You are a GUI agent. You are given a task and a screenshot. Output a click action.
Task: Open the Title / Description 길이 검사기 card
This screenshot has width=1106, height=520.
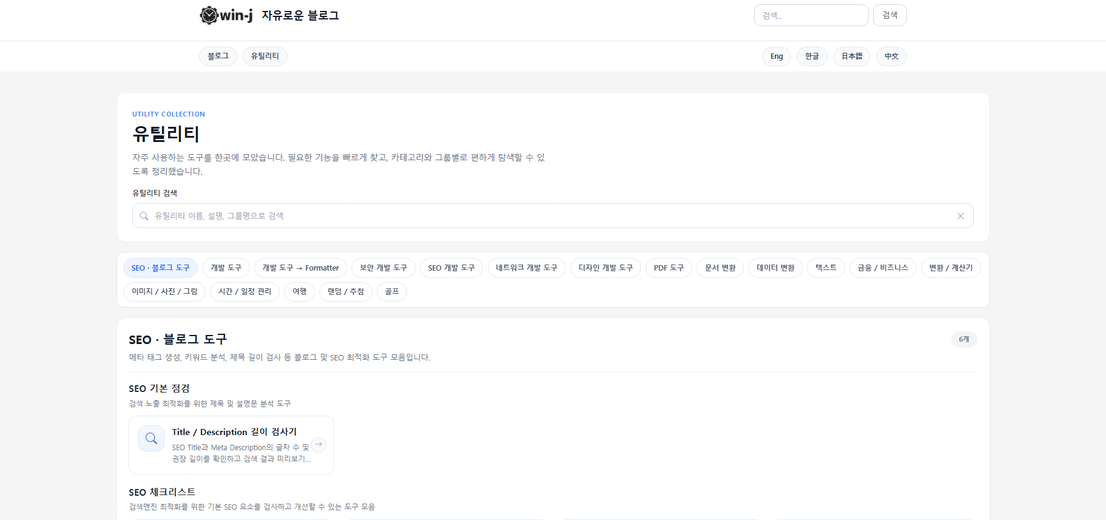pos(231,445)
